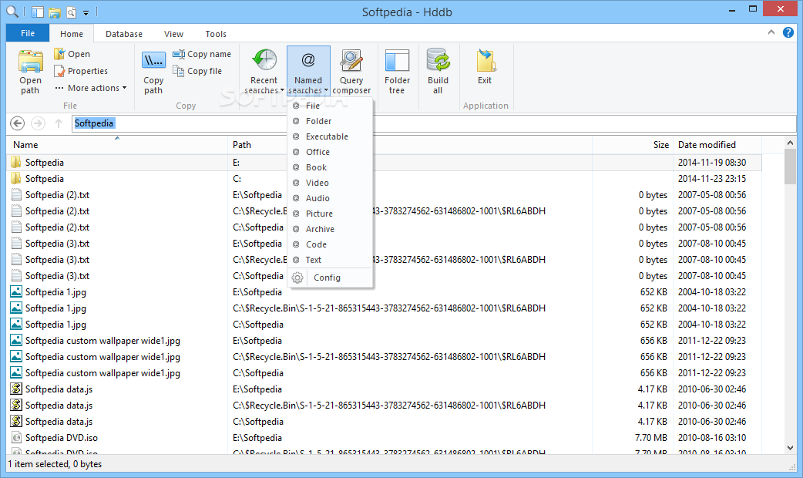Sort by the Size column header
This screenshot has height=478, width=803.
click(x=633, y=144)
